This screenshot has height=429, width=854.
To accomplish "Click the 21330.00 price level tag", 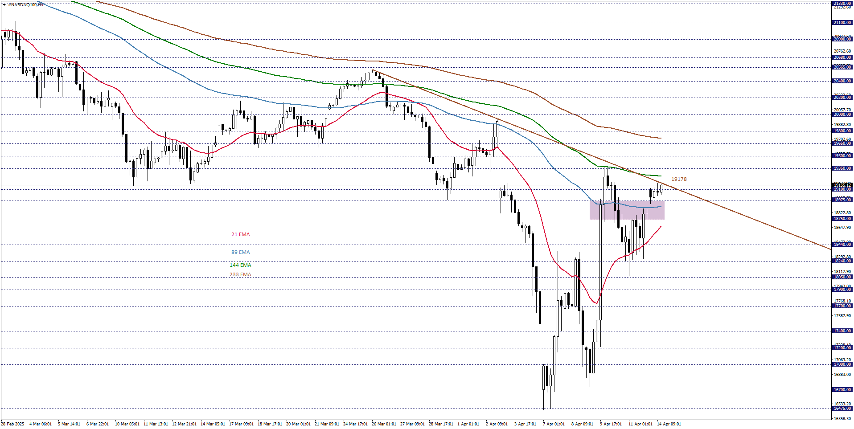I will point(842,4).
